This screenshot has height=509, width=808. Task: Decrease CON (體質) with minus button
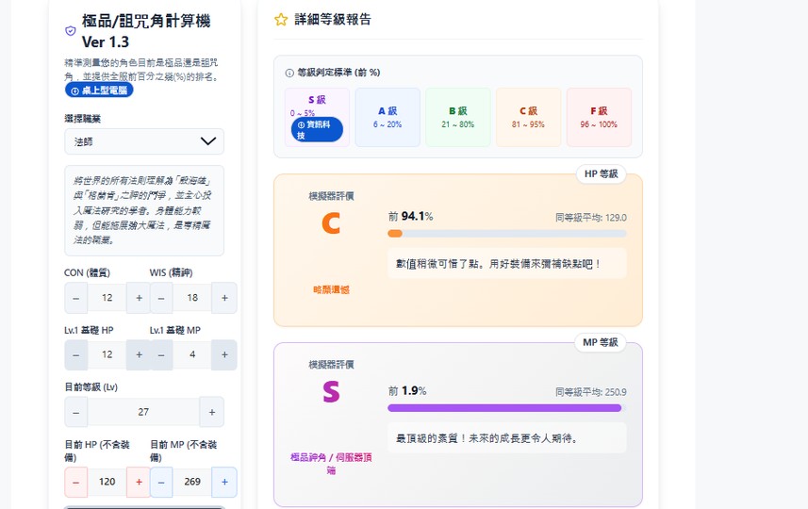76,298
